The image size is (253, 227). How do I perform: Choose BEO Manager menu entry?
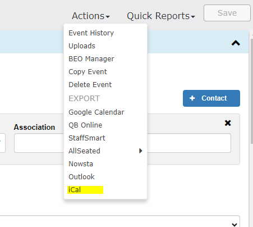pos(91,59)
